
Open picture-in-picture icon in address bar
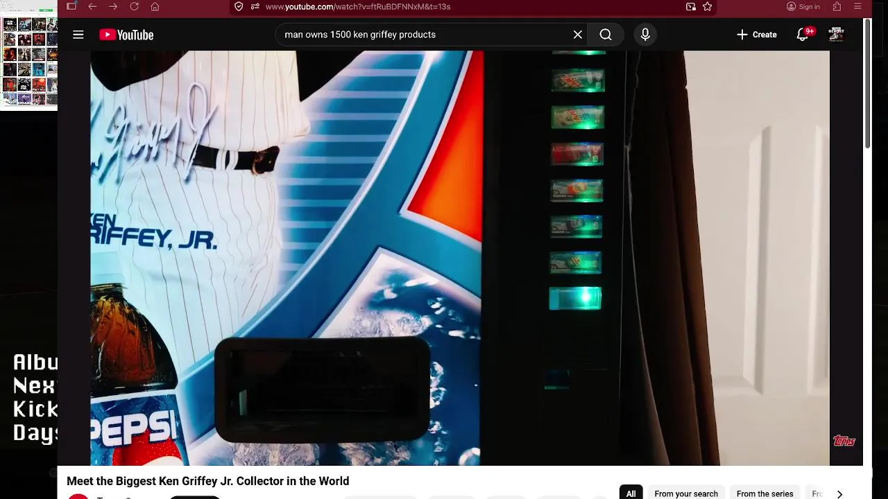tap(690, 6)
